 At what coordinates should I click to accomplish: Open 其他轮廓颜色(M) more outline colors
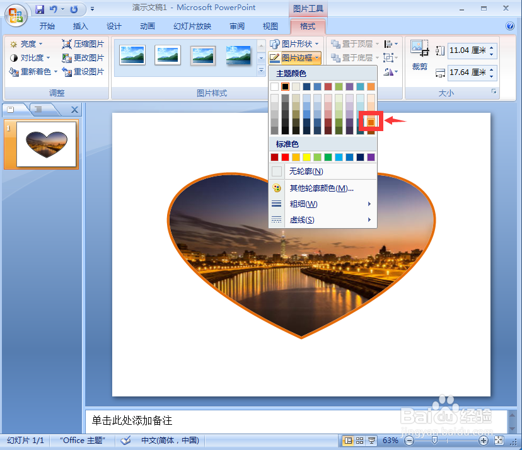pyautogui.click(x=323, y=188)
